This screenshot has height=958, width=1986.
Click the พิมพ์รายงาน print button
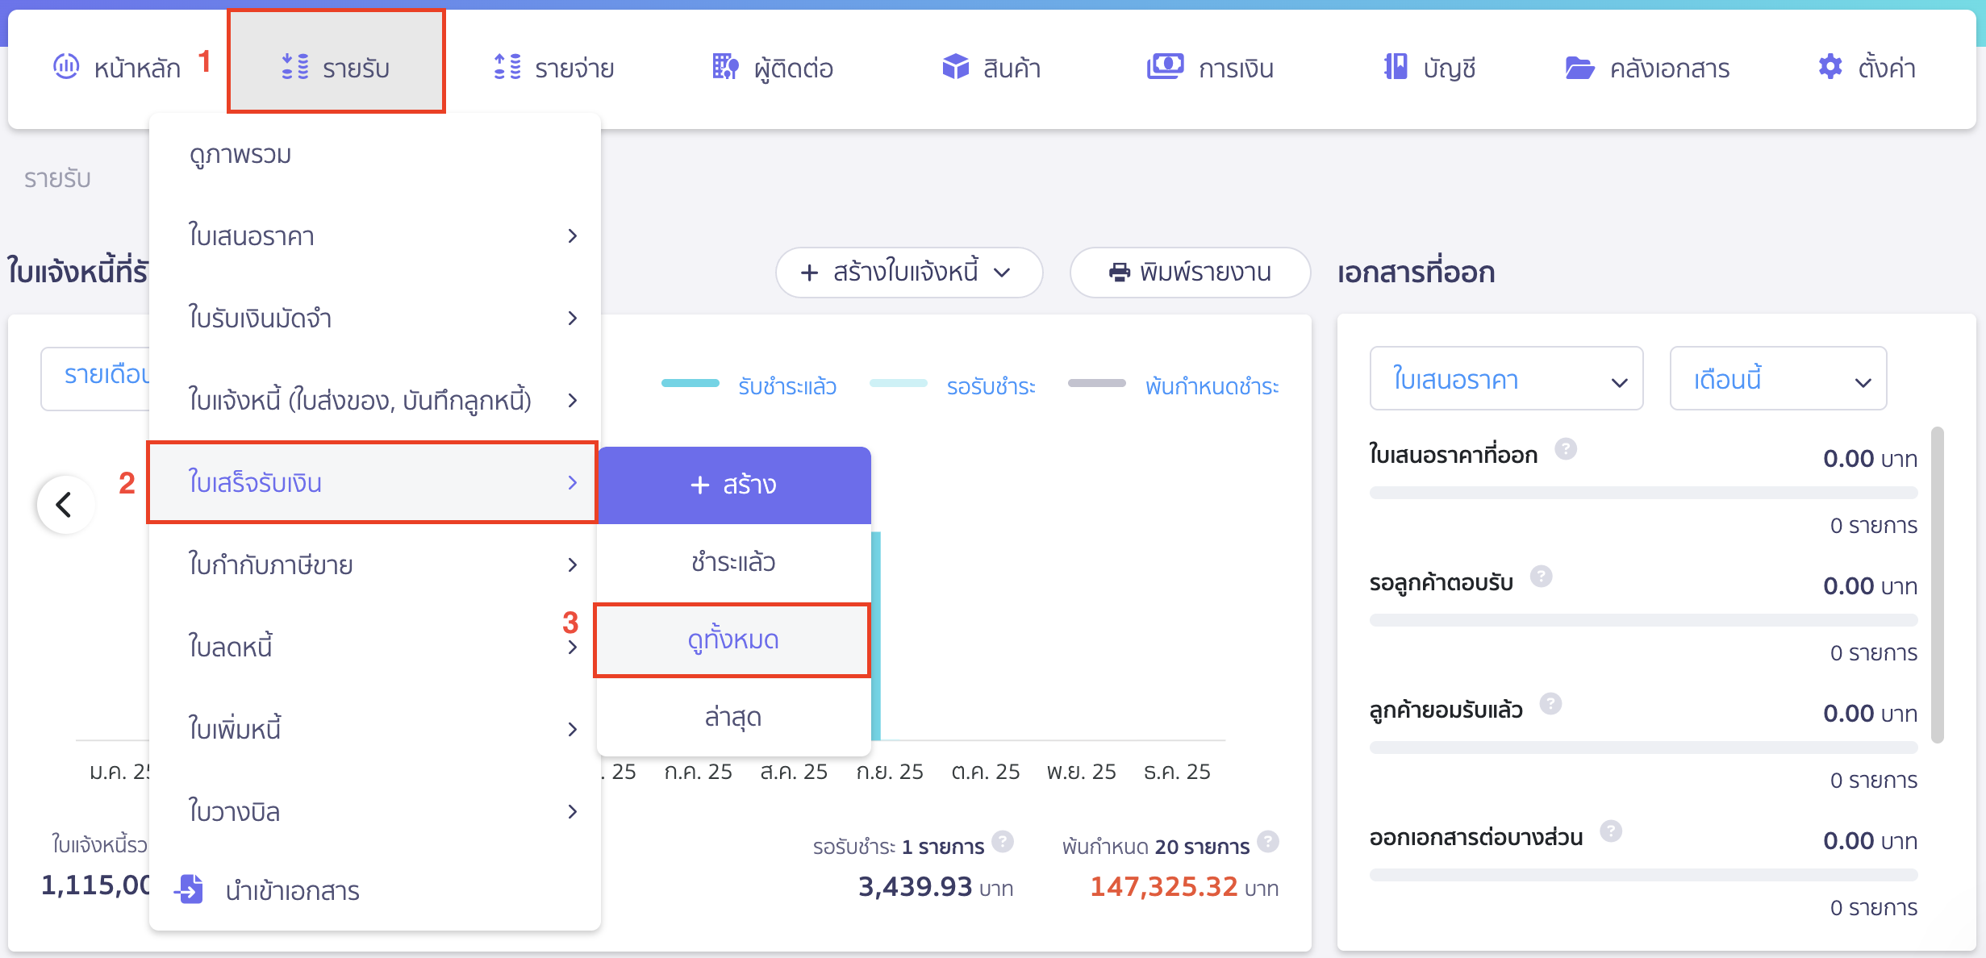pos(1189,273)
